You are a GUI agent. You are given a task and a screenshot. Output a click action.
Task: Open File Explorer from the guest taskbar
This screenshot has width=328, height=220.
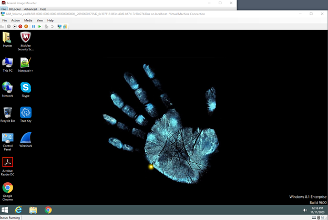click(x=33, y=210)
